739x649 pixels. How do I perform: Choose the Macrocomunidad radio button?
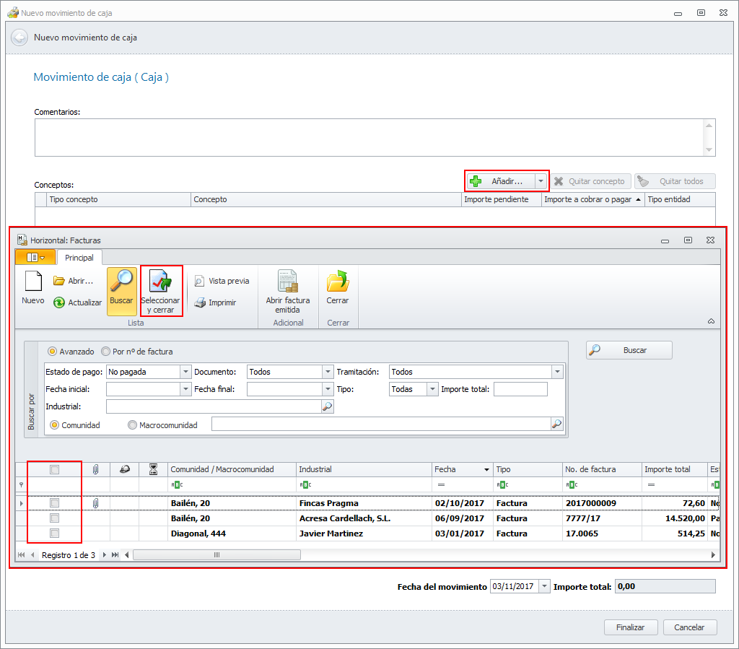click(x=132, y=425)
